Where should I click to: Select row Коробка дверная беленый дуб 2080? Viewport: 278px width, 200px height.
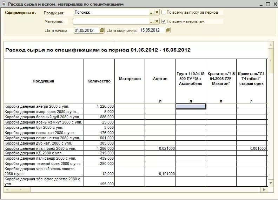point(44,117)
